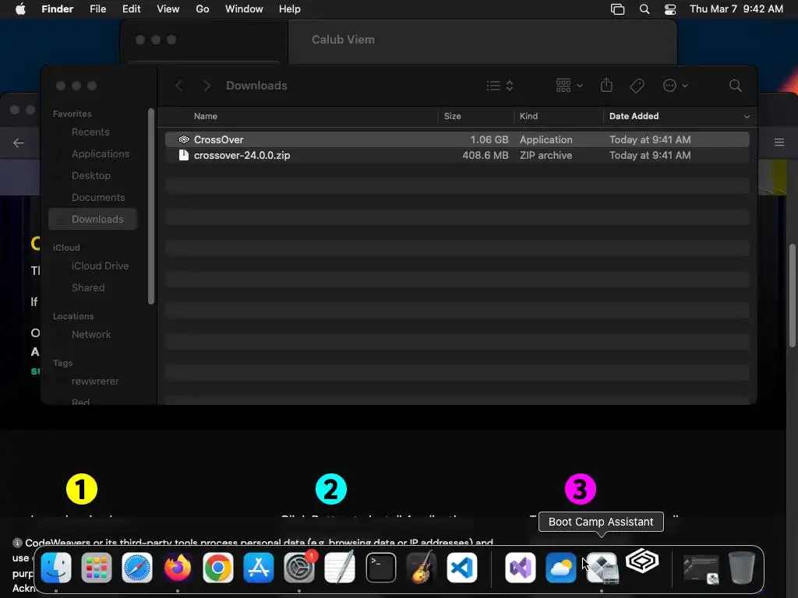Launch Google Chrome from the Dock
Viewport: 798px width, 598px height.
coord(218,567)
